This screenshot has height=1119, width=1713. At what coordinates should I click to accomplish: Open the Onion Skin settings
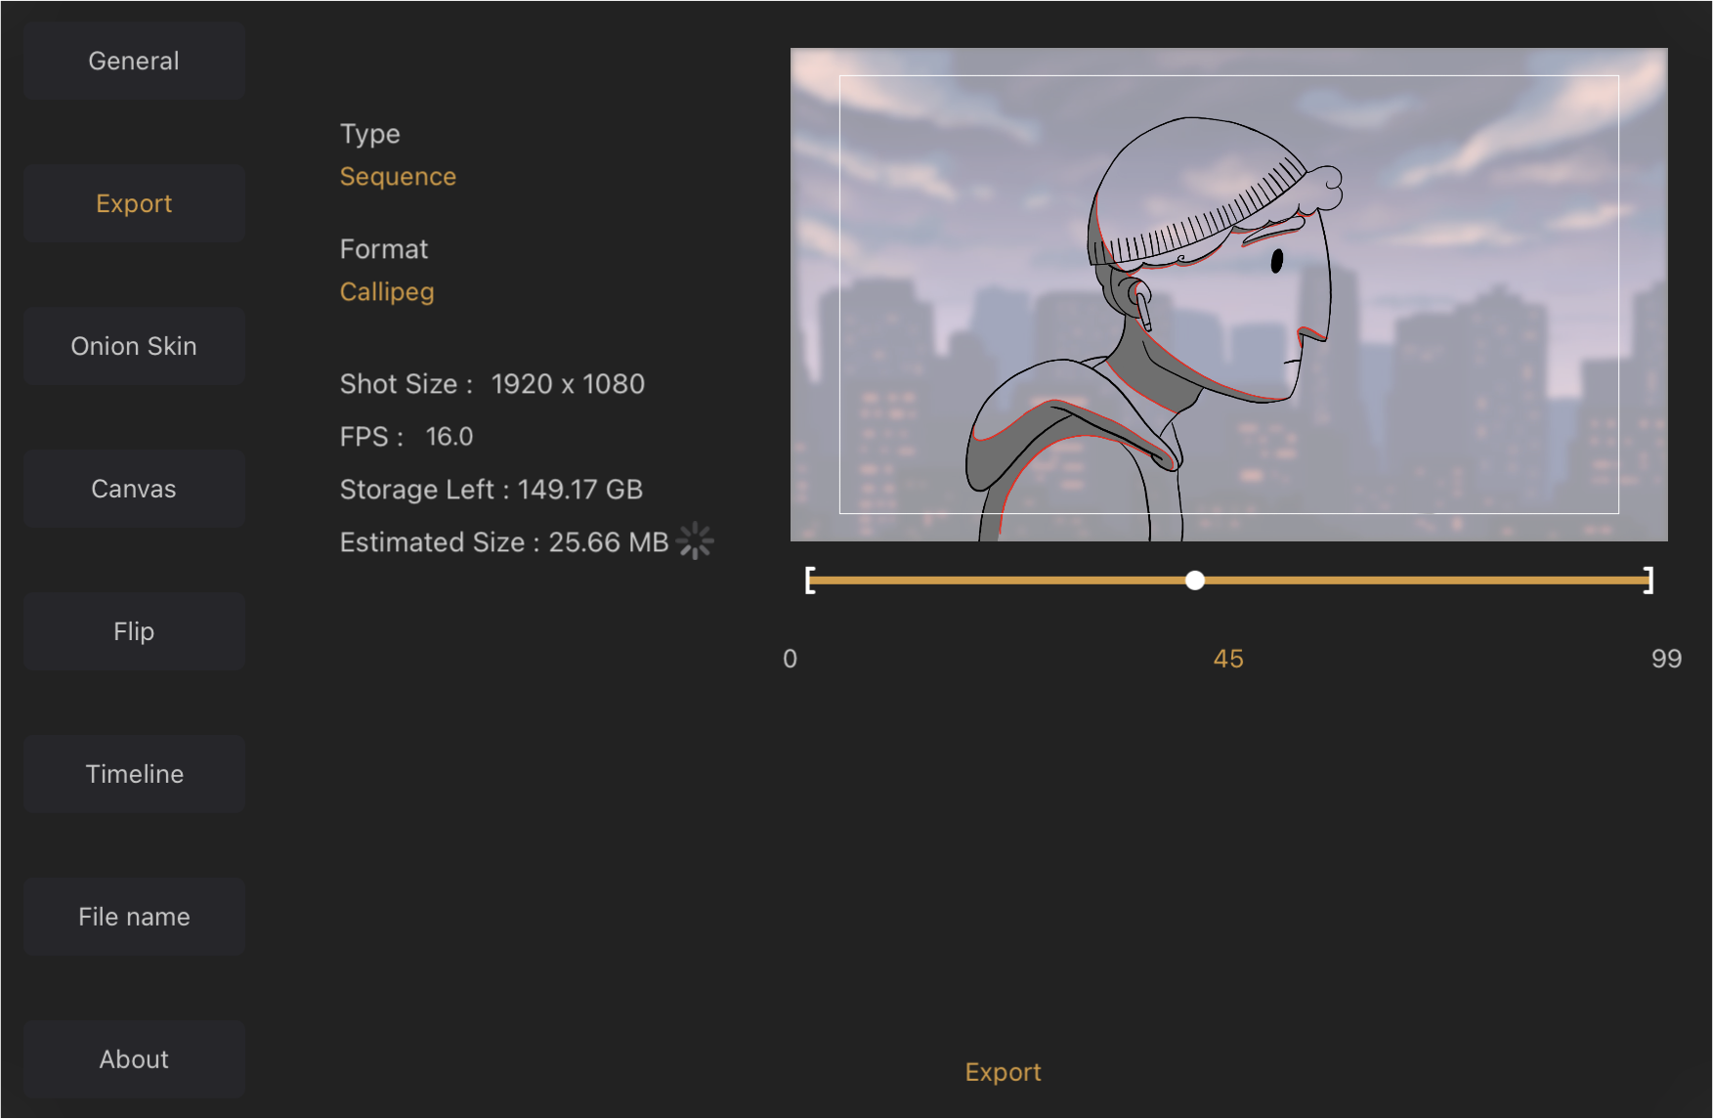(x=133, y=346)
